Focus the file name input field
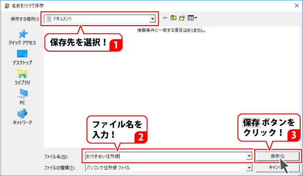Image resolution: width=303 pixels, height=176 pixels. click(166, 156)
